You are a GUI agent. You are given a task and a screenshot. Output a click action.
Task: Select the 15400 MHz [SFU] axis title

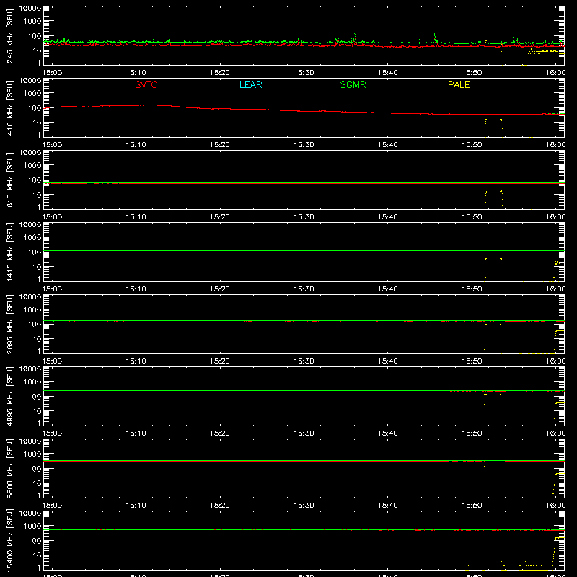(10, 540)
